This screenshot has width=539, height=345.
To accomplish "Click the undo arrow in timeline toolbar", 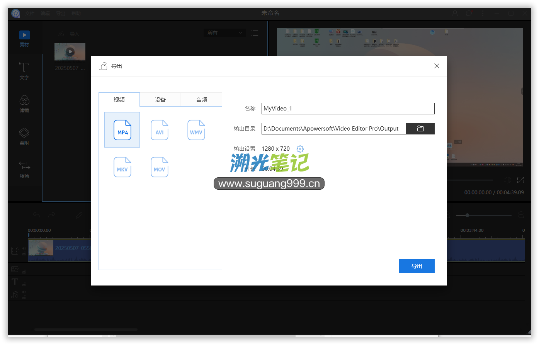I will pos(37,215).
